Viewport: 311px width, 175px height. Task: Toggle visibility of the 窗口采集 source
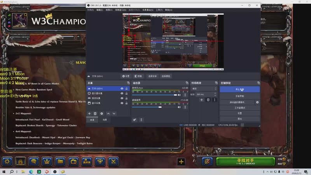(x=122, y=103)
